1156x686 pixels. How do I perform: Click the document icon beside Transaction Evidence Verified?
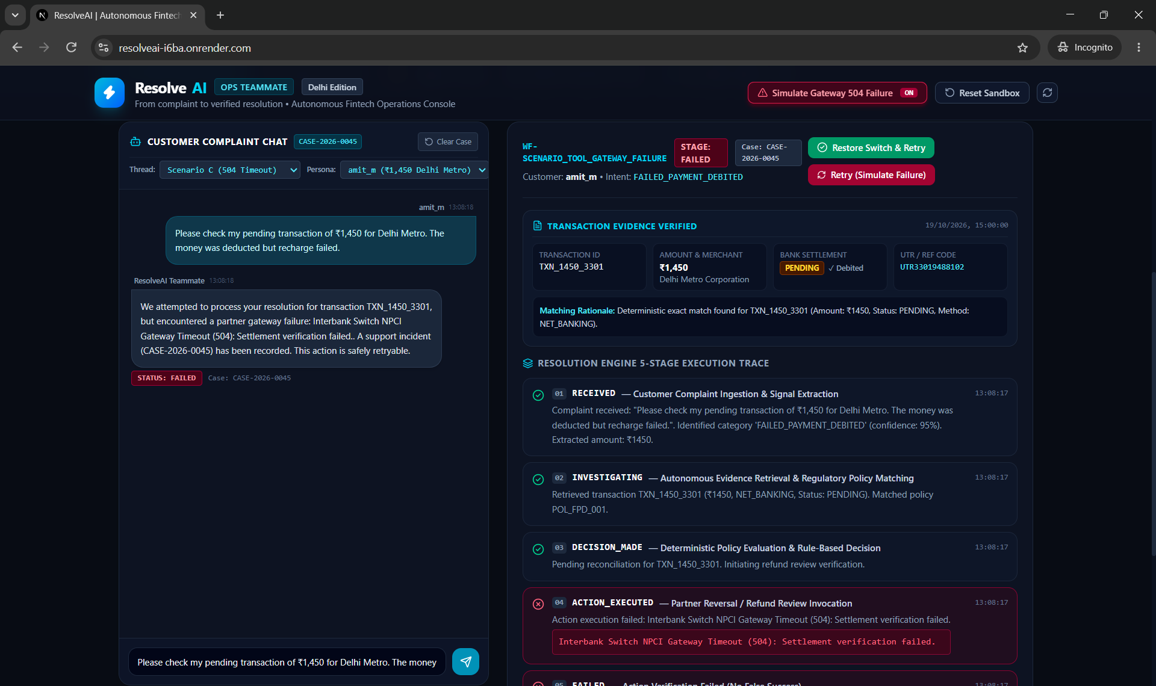[x=538, y=226]
